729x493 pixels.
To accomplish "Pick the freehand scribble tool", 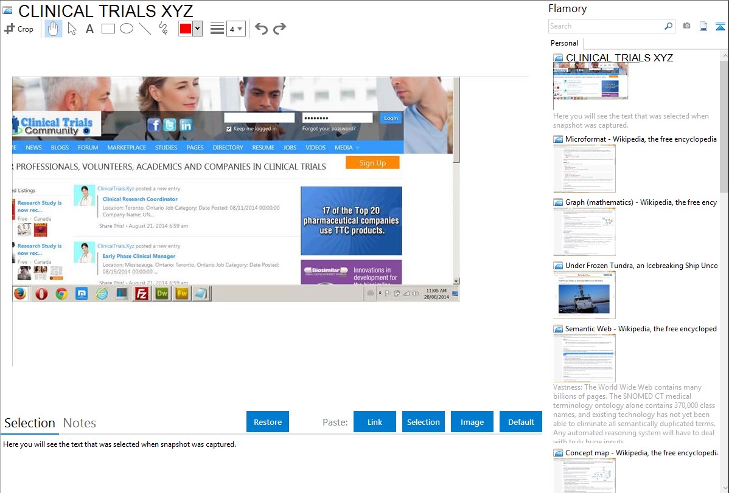I will (x=163, y=29).
